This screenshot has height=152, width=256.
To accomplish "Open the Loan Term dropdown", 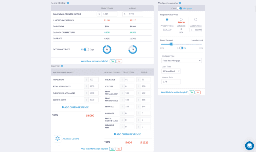I will coord(171,71).
